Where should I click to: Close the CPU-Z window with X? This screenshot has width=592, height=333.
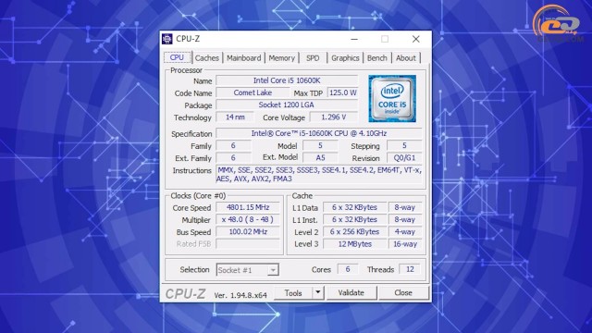pos(415,39)
